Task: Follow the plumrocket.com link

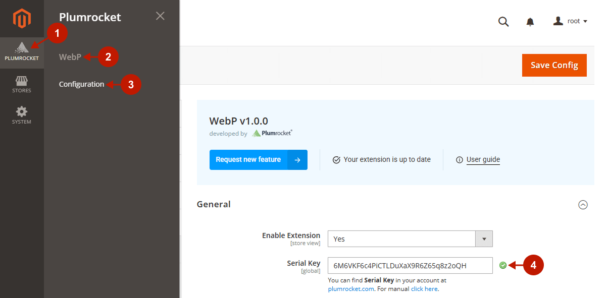Action: (351, 289)
